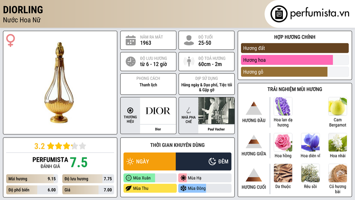Viewport: 355px width, 200px height.
Task: Click the Hương giữa pyramid icon
Action: (x=254, y=142)
